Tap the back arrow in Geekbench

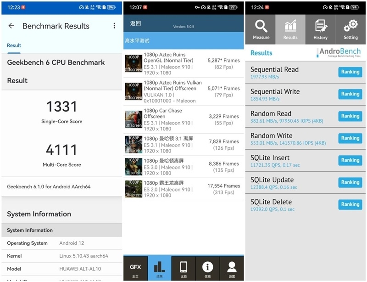point(11,26)
